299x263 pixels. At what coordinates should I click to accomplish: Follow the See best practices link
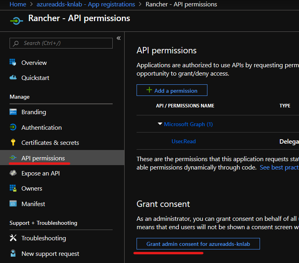[x=279, y=168]
